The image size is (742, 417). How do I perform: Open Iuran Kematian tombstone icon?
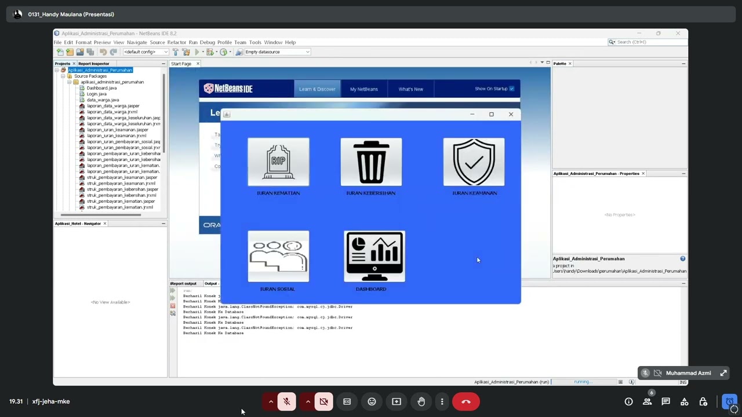tap(278, 162)
